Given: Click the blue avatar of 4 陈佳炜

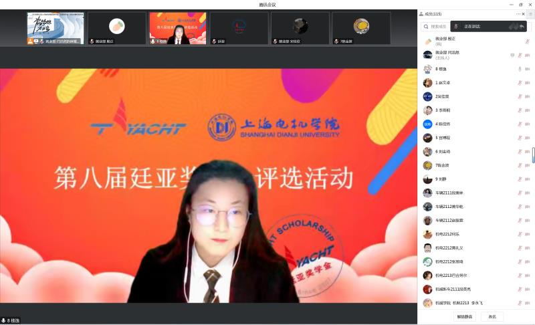Looking at the screenshot, I should (x=427, y=124).
